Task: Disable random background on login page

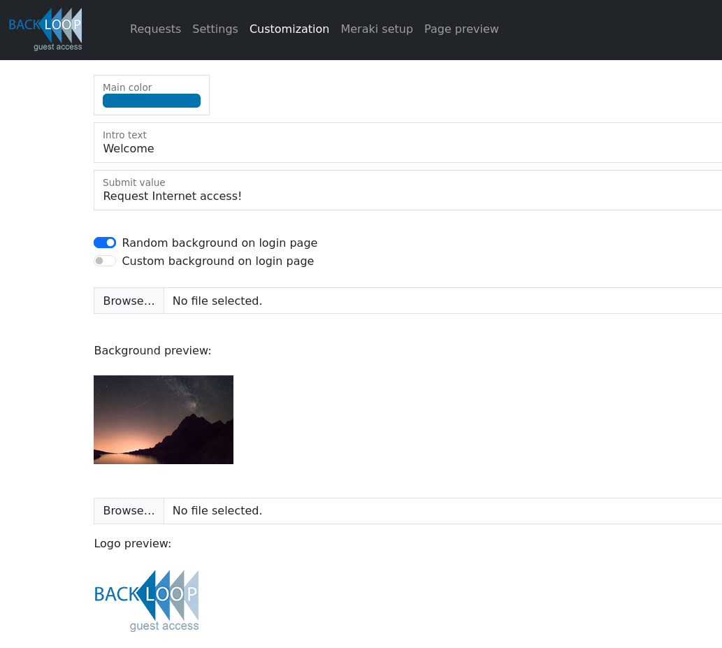Action: point(105,243)
